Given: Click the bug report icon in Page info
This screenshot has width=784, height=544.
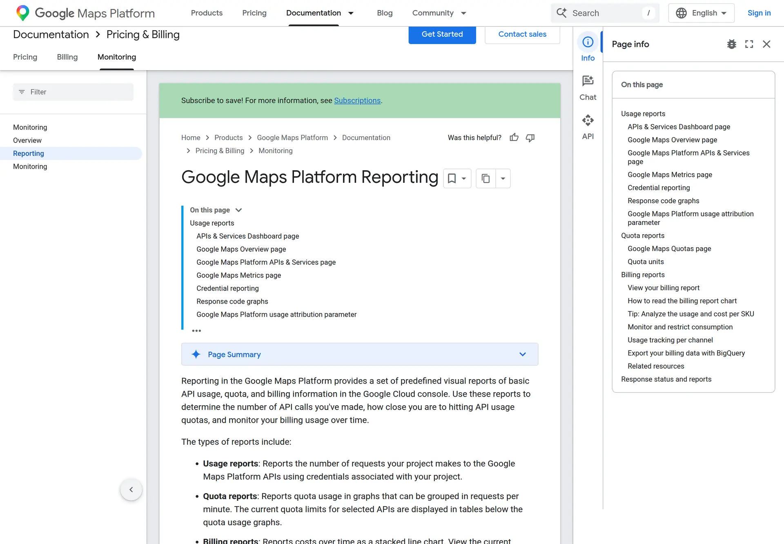Looking at the screenshot, I should pos(731,44).
